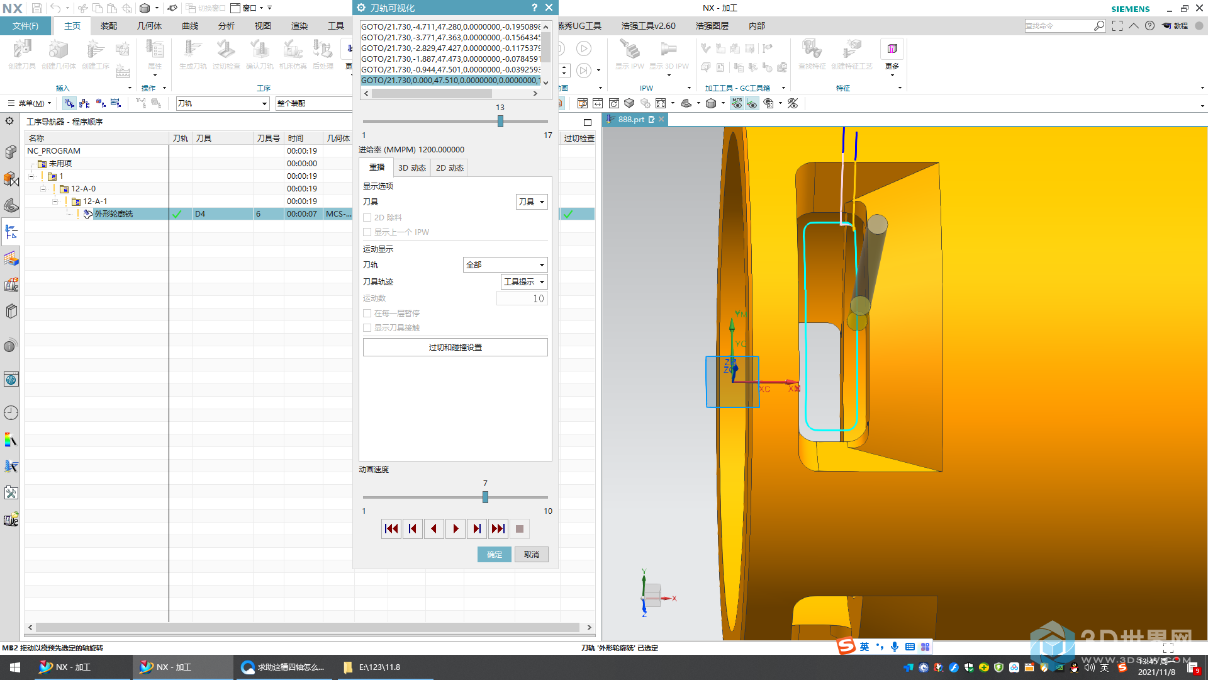This screenshot has width=1208, height=680.
Task: Collapse the program group 1 tree node
Action: (x=31, y=176)
